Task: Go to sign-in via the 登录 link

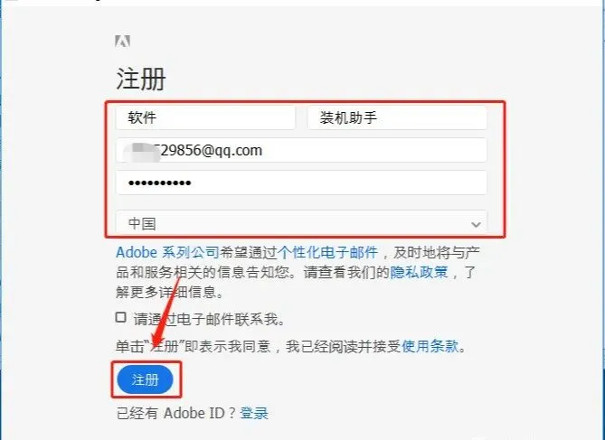Action: (x=254, y=414)
